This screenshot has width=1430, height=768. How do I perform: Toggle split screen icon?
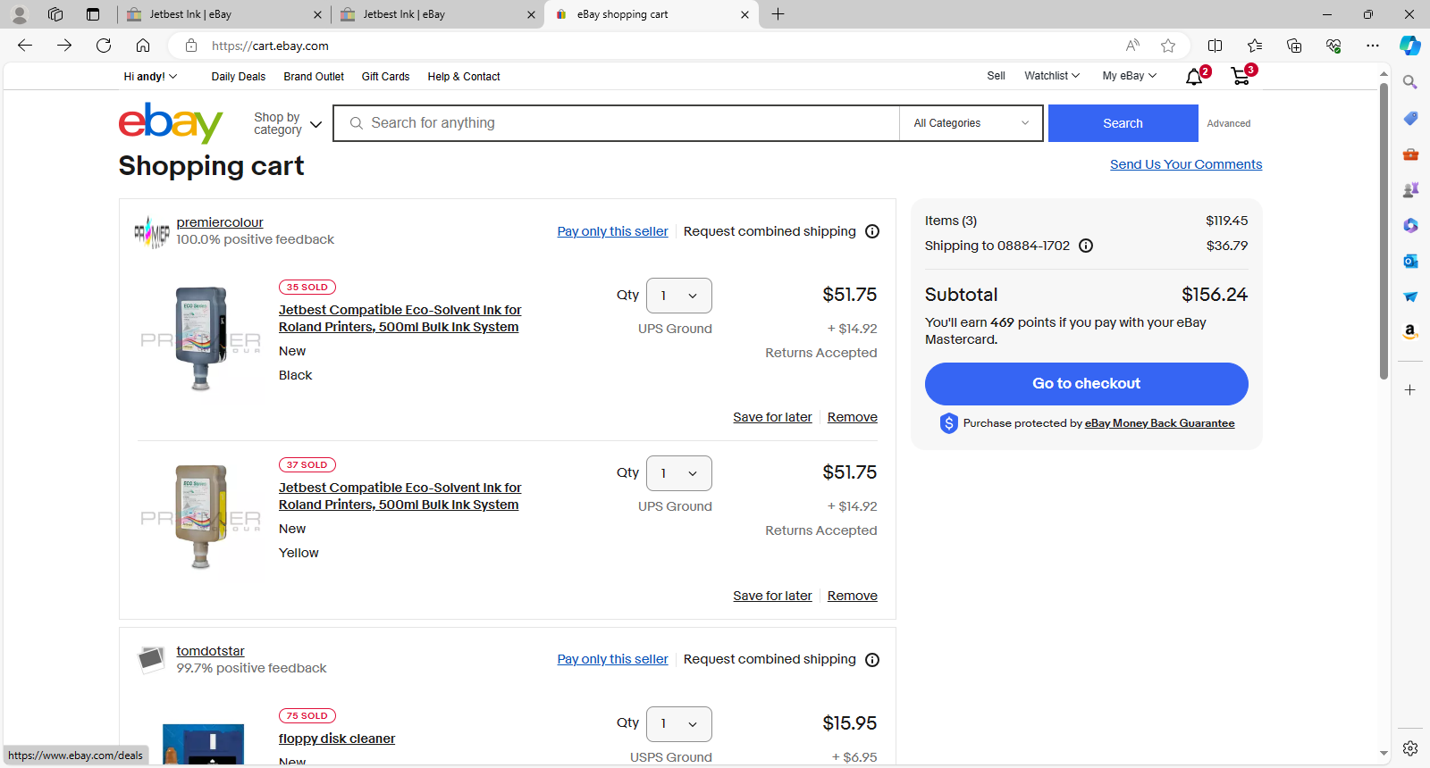1215,46
